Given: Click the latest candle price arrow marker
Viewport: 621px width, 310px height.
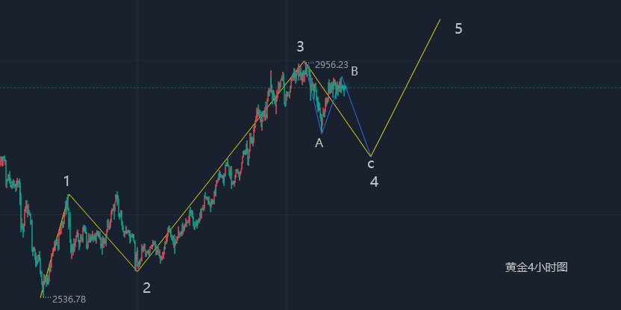Looking at the screenshot, I should [345, 87].
